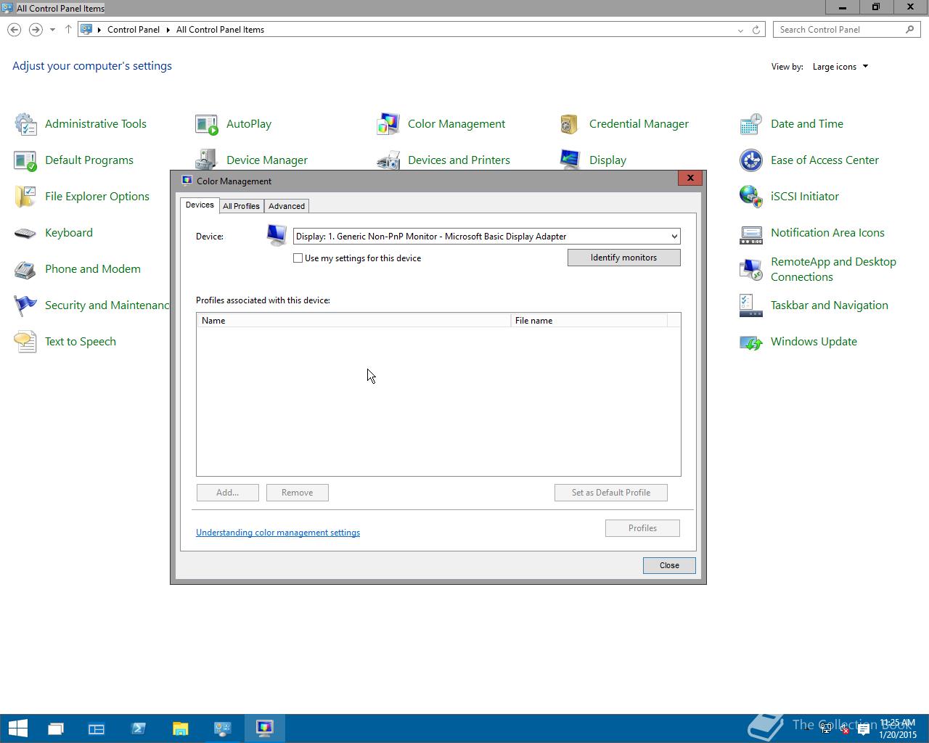Click the Action Center tray icon
This screenshot has height=743, width=929.
click(864, 730)
